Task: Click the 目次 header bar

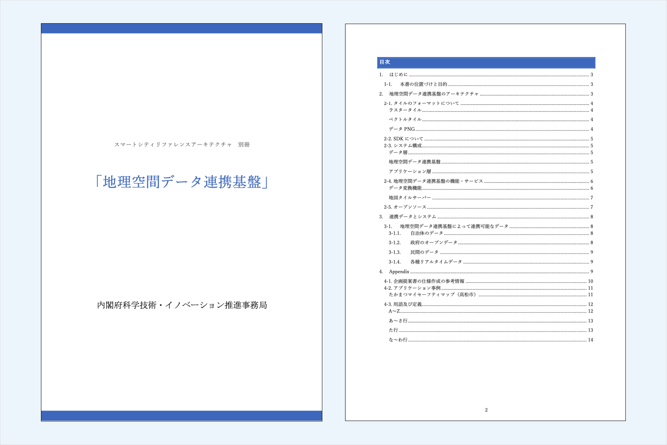Action: coord(486,62)
